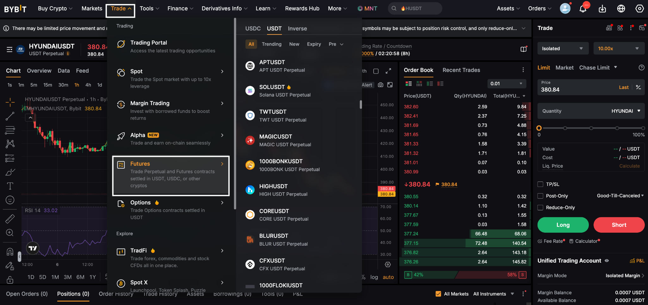648x305 pixels.
Task: Take a chart snapshot with camera icon
Action: [381, 85]
